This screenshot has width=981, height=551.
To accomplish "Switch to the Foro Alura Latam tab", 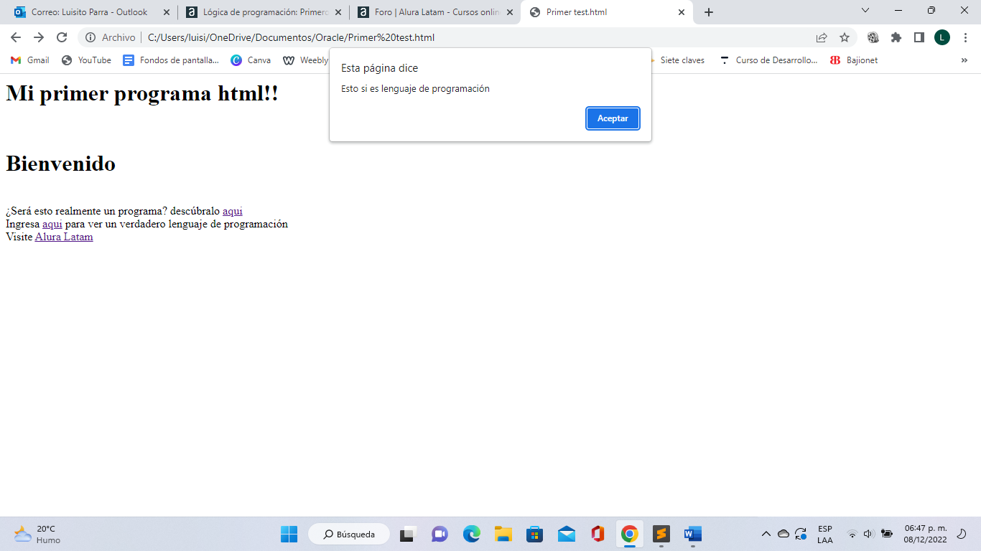I will (x=434, y=12).
